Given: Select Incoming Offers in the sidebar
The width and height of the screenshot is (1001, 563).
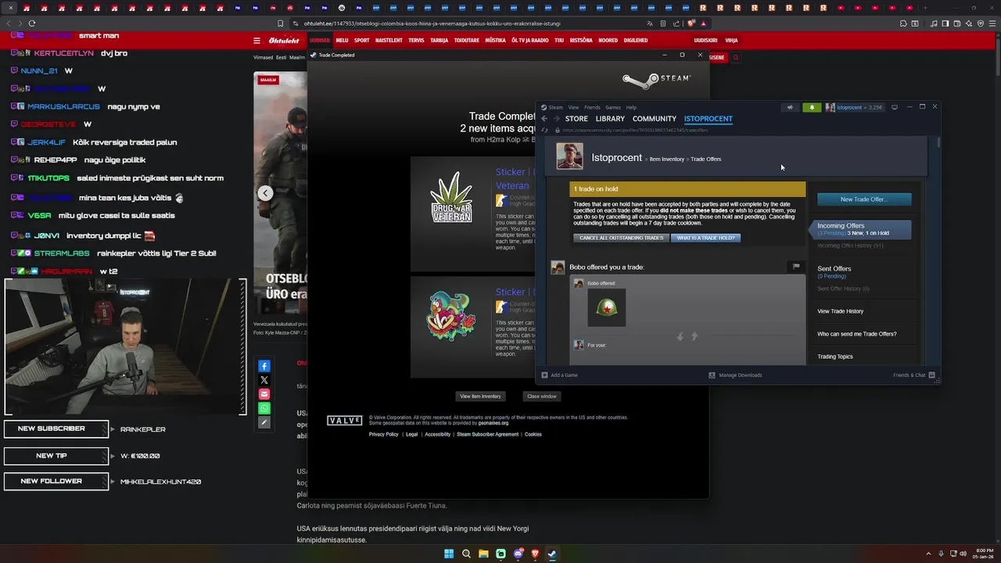Looking at the screenshot, I should click(x=860, y=229).
